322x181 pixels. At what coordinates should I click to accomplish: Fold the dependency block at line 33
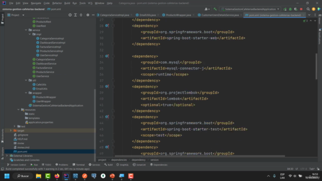click(113, 56)
